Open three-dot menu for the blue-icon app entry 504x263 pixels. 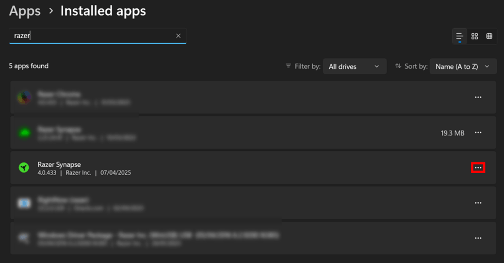(478, 203)
